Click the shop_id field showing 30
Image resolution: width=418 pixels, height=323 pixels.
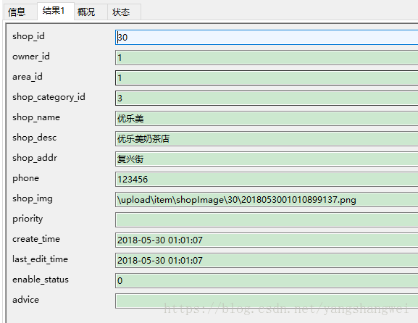click(267, 38)
